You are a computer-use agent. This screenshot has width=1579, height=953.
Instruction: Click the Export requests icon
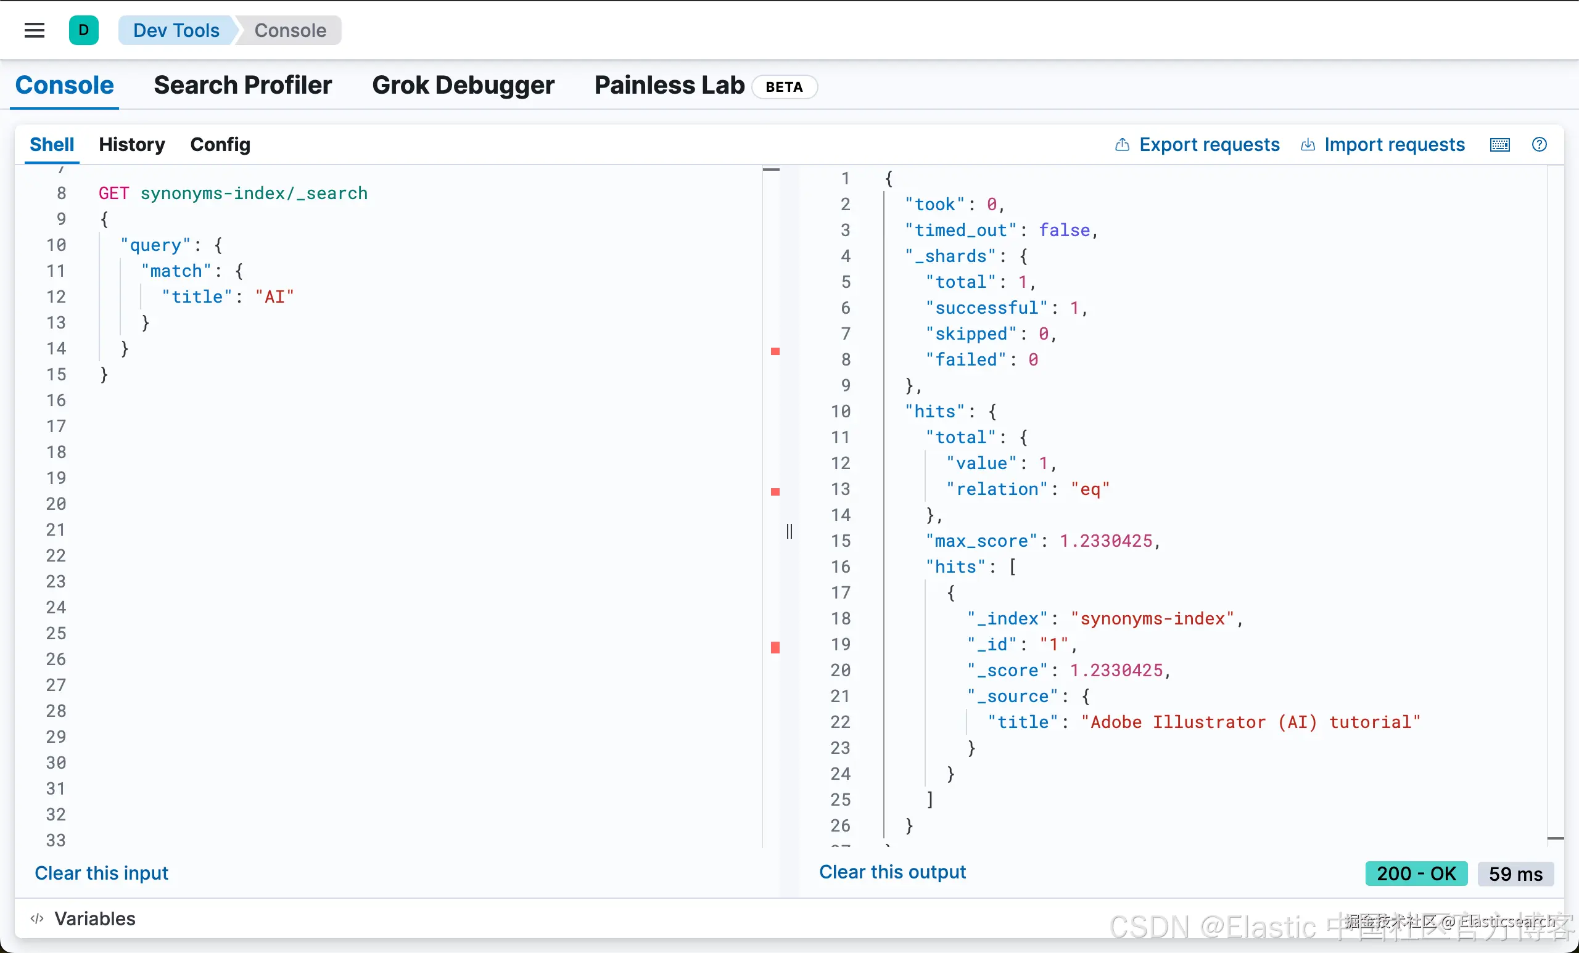[x=1122, y=145]
